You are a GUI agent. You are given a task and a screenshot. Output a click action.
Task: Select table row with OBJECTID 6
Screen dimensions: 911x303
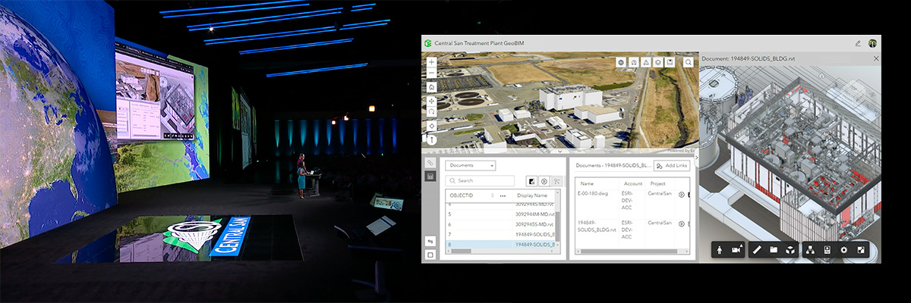pos(500,224)
